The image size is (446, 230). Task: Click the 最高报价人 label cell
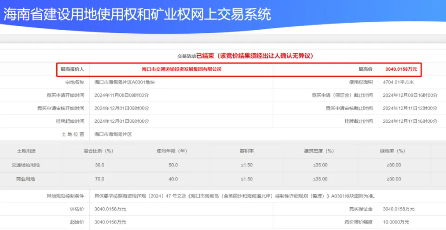coord(72,69)
